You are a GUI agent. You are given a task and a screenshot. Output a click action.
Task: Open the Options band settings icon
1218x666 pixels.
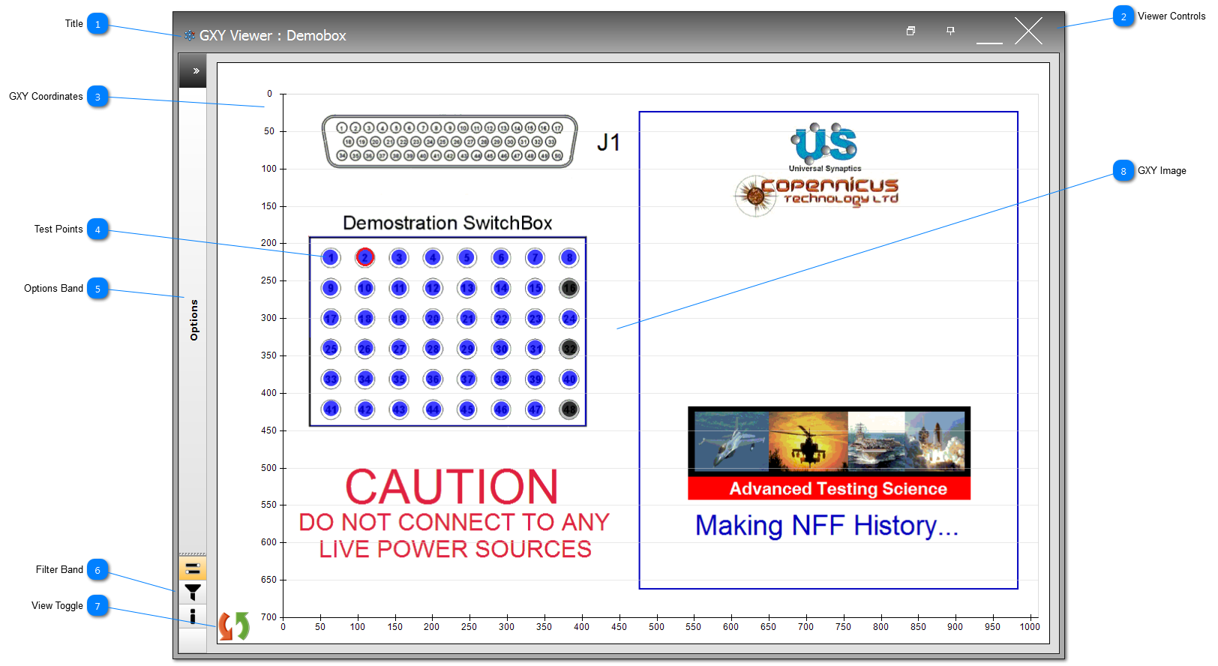coord(193,568)
